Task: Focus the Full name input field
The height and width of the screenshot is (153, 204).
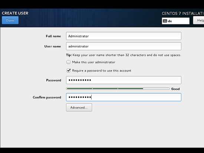Action: 124,36
